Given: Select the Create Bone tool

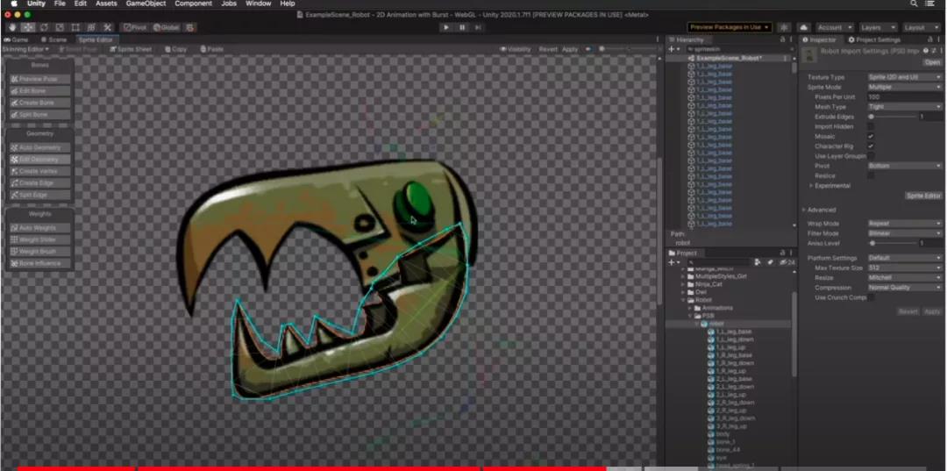Looking at the screenshot, I should pyautogui.click(x=39, y=103).
